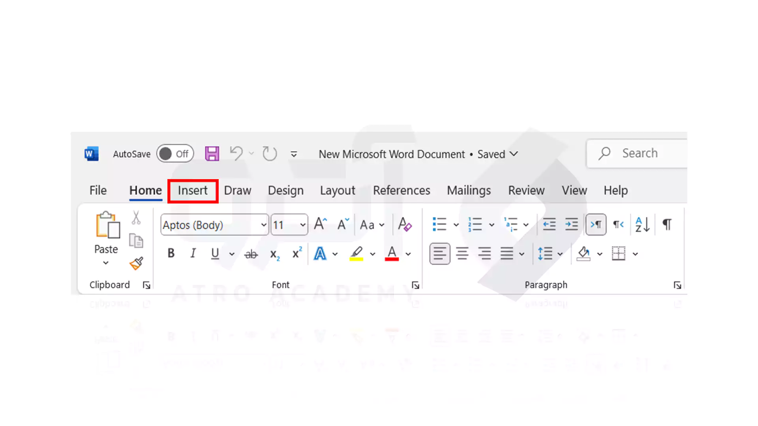Viewport: 758px width, 426px height.
Task: Apply red font color
Action: [392, 254]
